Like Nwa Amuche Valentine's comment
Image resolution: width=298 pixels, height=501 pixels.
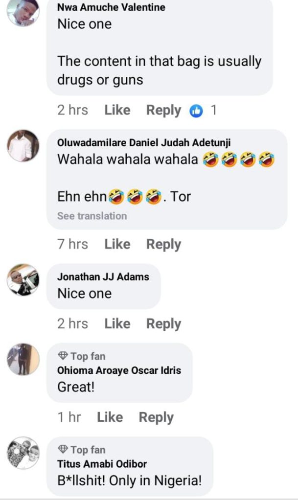click(x=117, y=111)
